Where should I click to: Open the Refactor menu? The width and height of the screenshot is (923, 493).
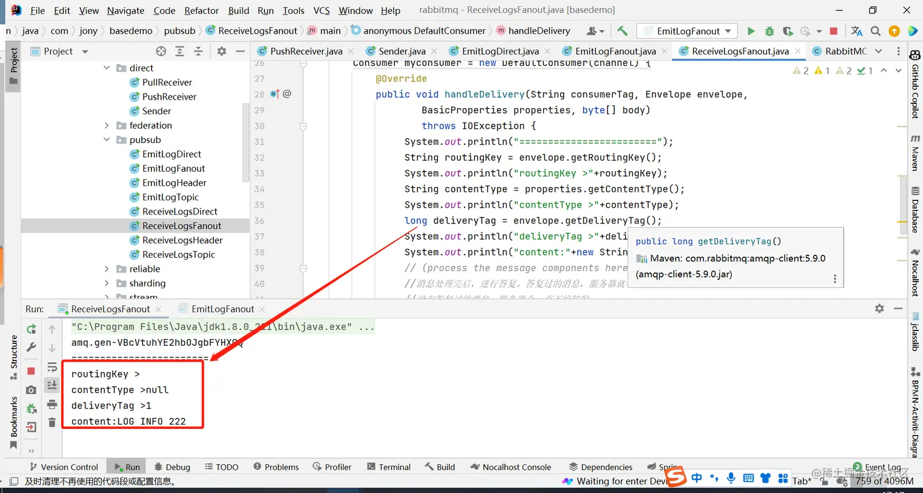201,10
